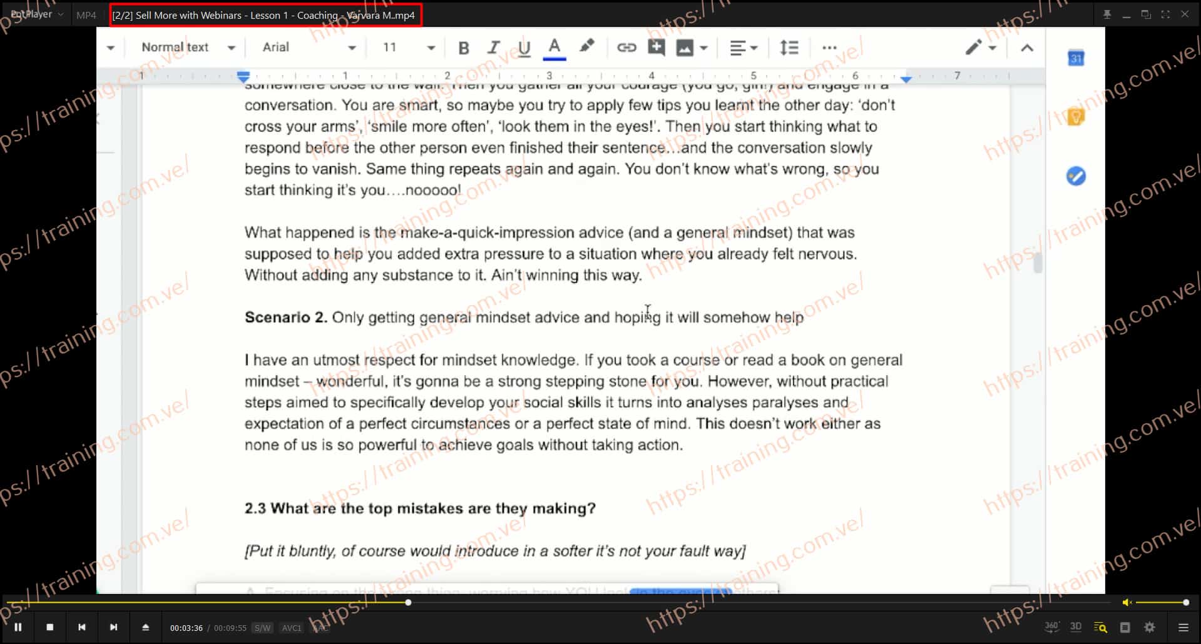
Task: Click the insert image icon
Action: 685,48
